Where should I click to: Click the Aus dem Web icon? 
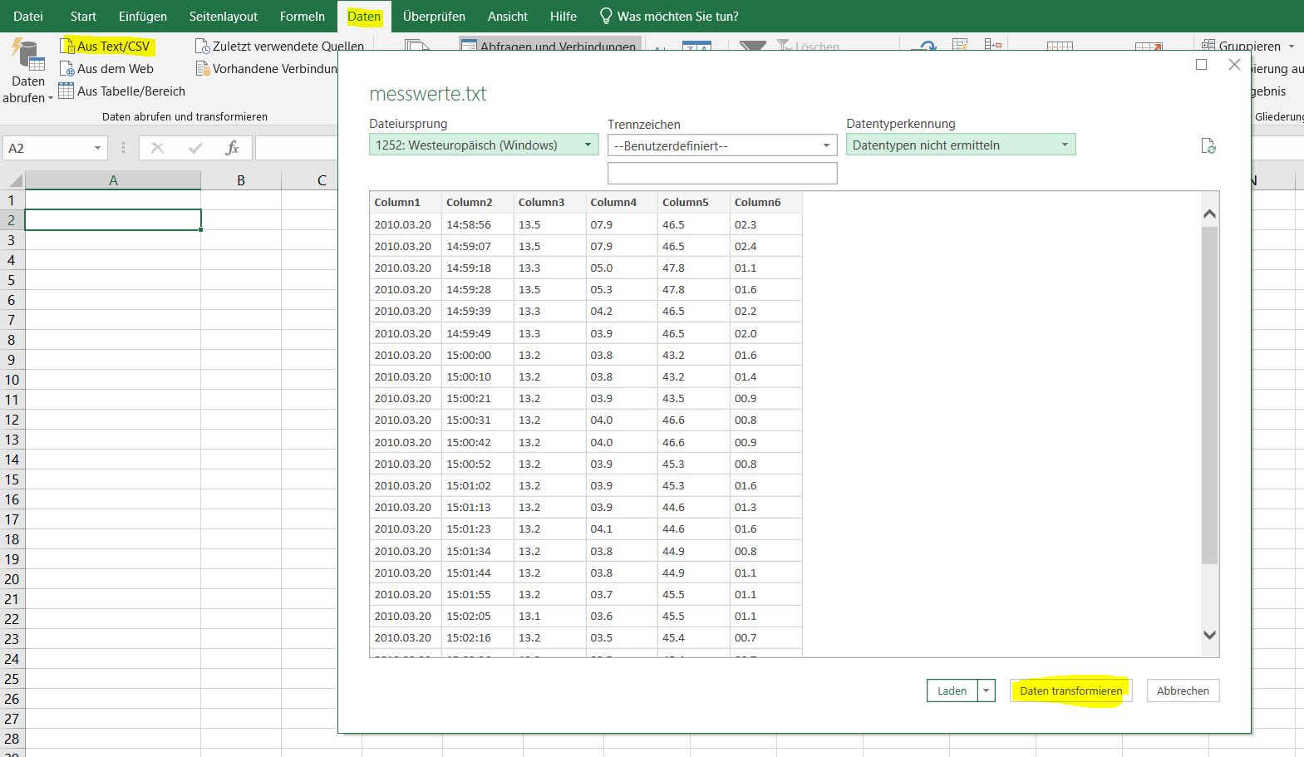point(67,69)
